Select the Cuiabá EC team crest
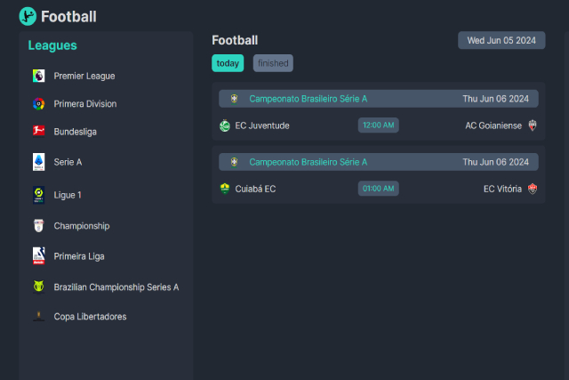The height and width of the screenshot is (380, 569). (224, 189)
